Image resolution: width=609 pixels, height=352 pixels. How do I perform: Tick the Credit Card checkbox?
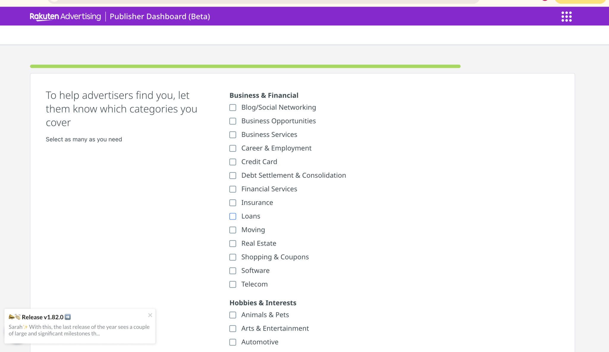pyautogui.click(x=233, y=162)
